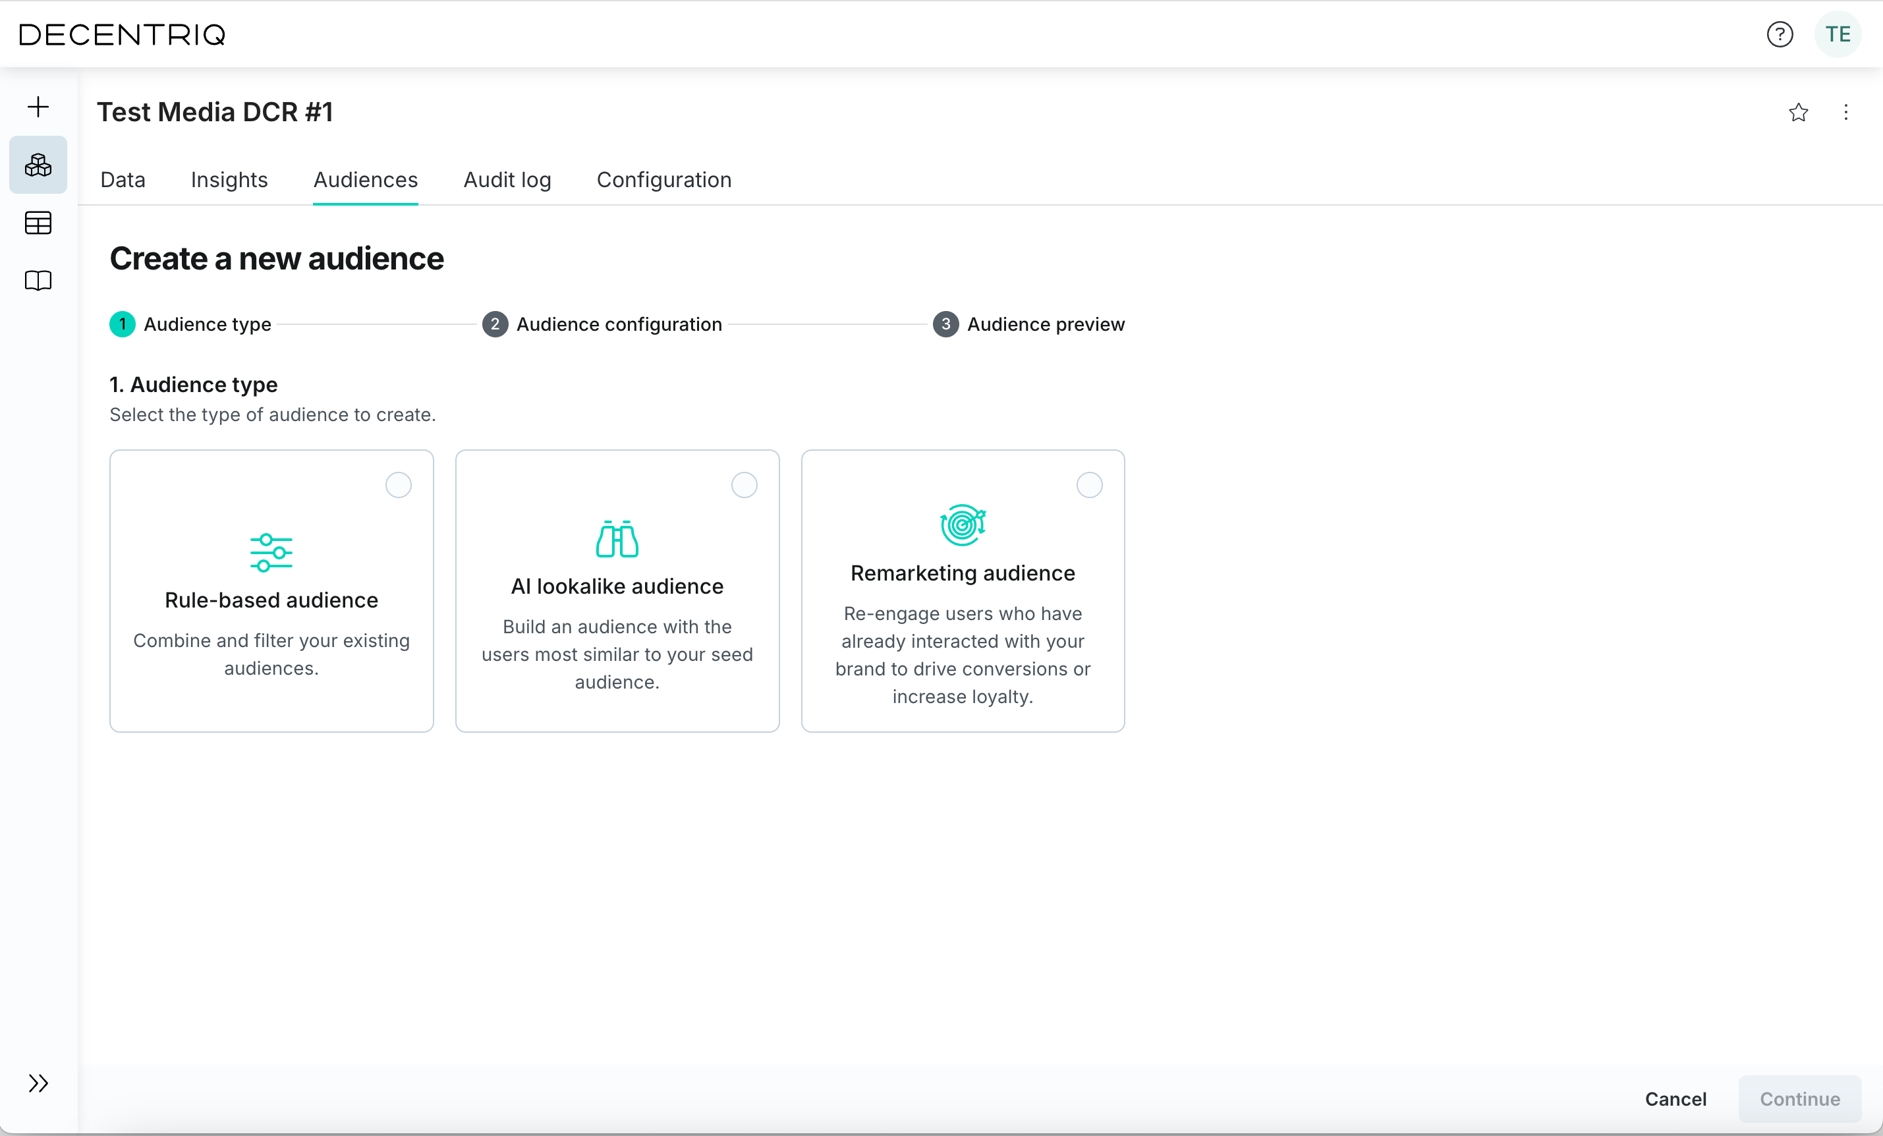
Task: Select the AI lookalike audience radio button
Action: [x=744, y=485]
